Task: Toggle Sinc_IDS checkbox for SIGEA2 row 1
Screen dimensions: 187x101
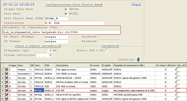Action: coord(178,69)
